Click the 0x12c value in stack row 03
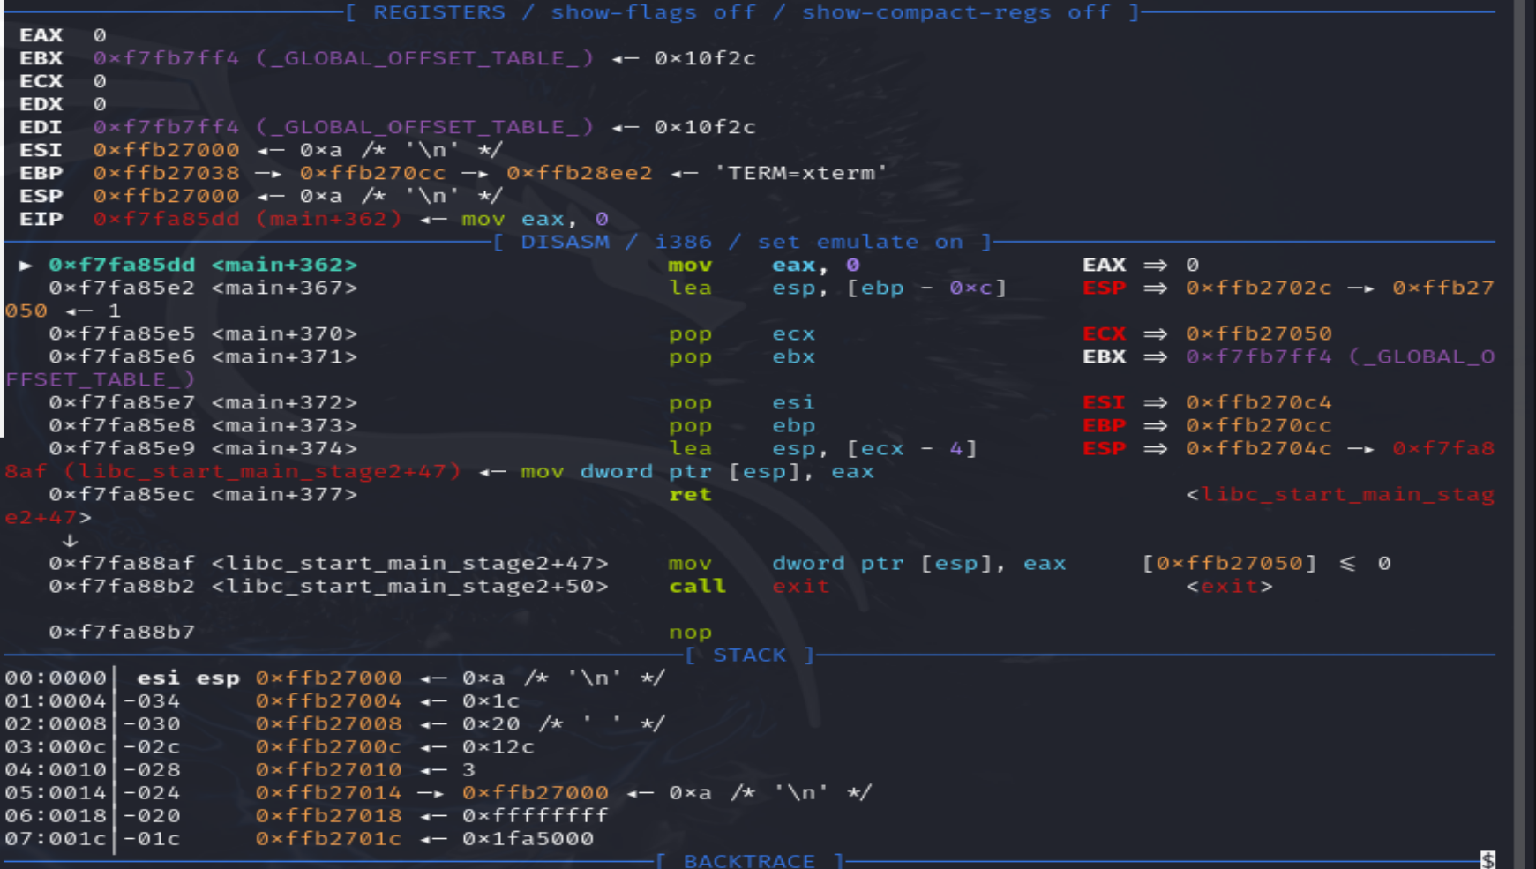Viewport: 1536px width, 869px height. point(498,746)
